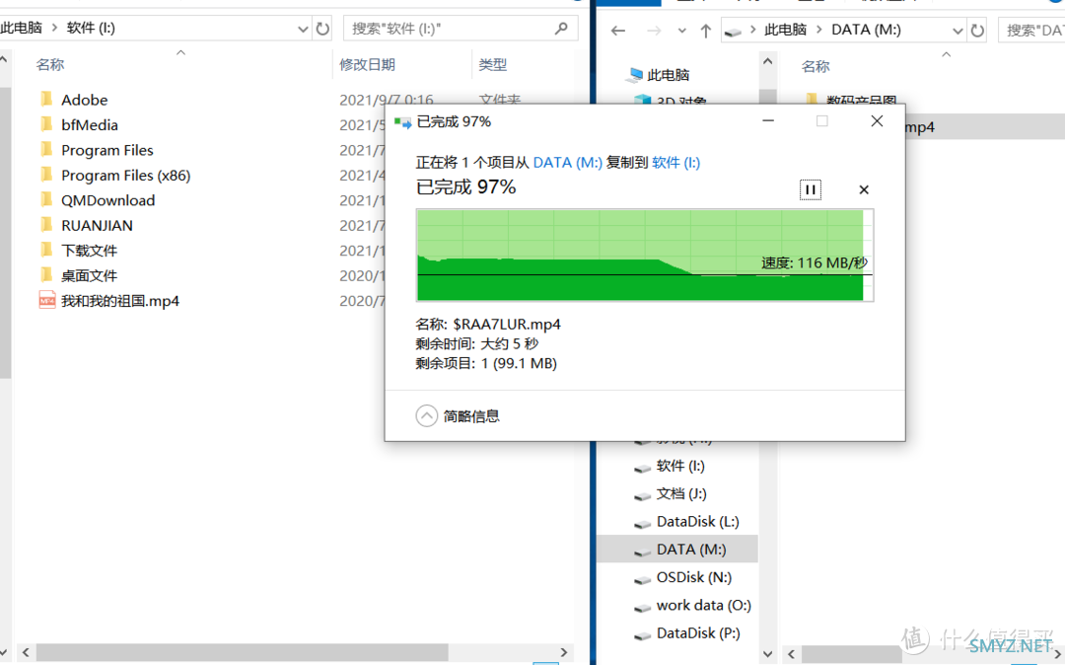Click the search box in DATA window
The width and height of the screenshot is (1065, 665).
coord(1031,31)
